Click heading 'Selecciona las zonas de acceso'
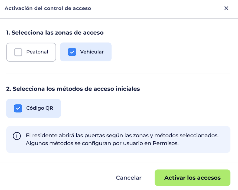The height and width of the screenshot is (190, 238). pos(55,33)
